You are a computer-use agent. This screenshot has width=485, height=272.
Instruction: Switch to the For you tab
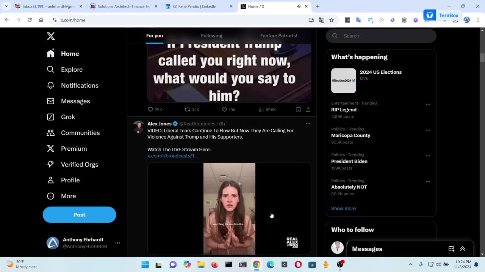pyautogui.click(x=155, y=36)
